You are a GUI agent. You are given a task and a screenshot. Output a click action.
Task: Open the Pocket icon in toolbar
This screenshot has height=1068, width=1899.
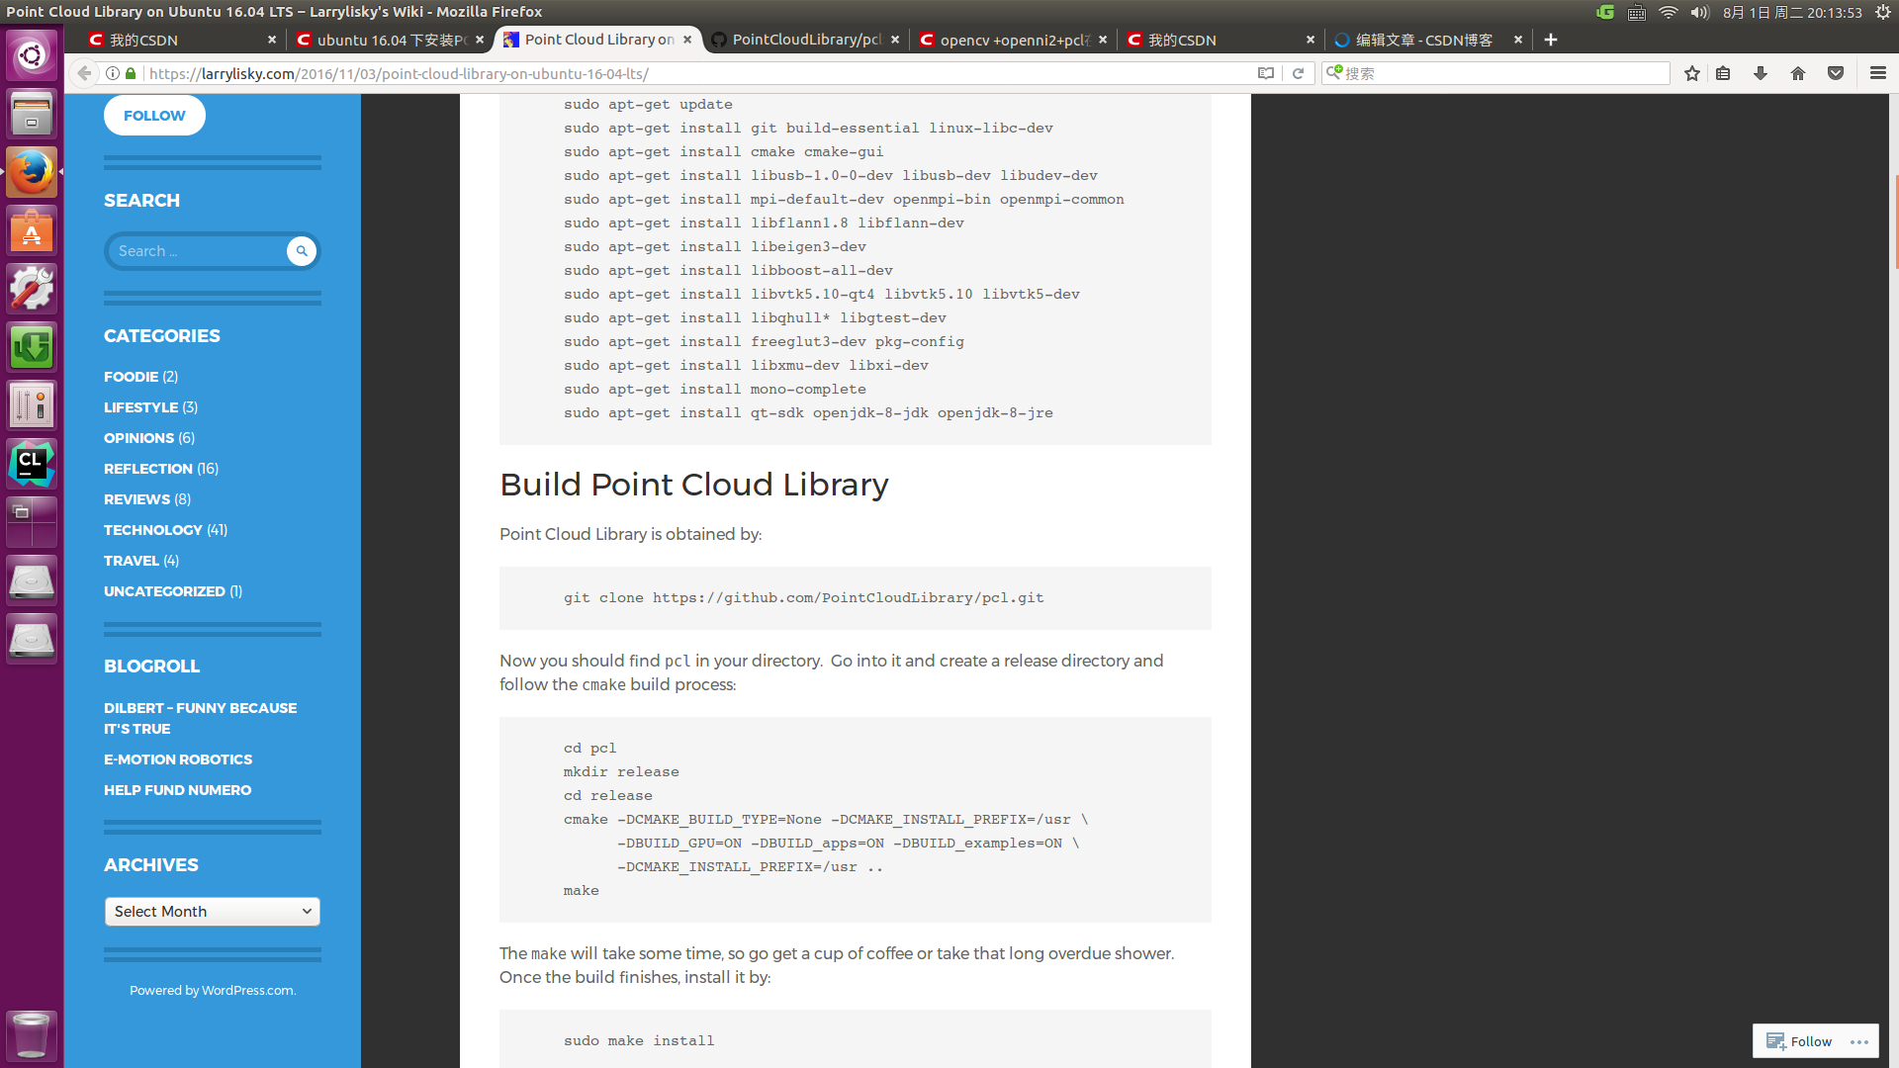point(1836,73)
